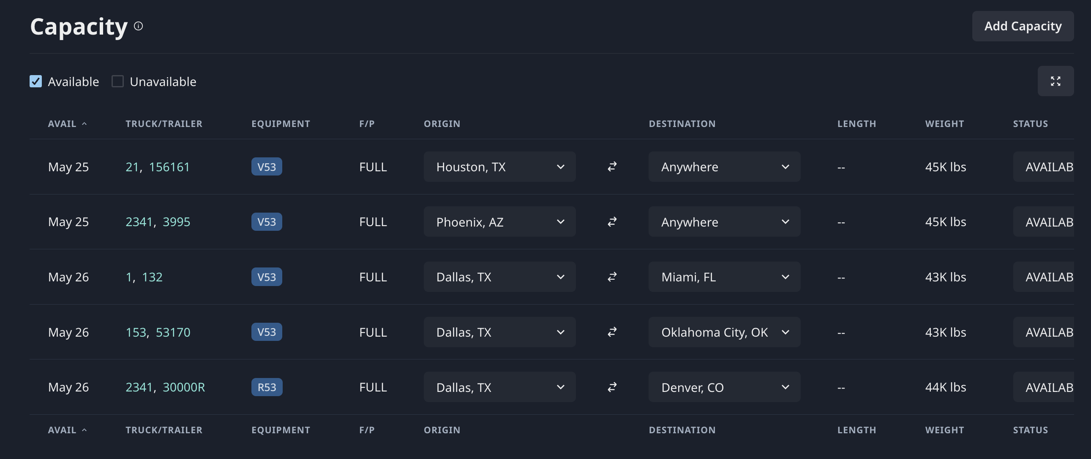Swap origin and destination for Houston, TX row

click(612, 167)
